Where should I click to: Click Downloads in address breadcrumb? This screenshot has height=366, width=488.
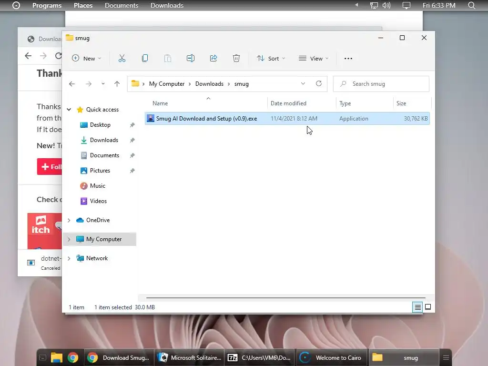[x=210, y=84]
